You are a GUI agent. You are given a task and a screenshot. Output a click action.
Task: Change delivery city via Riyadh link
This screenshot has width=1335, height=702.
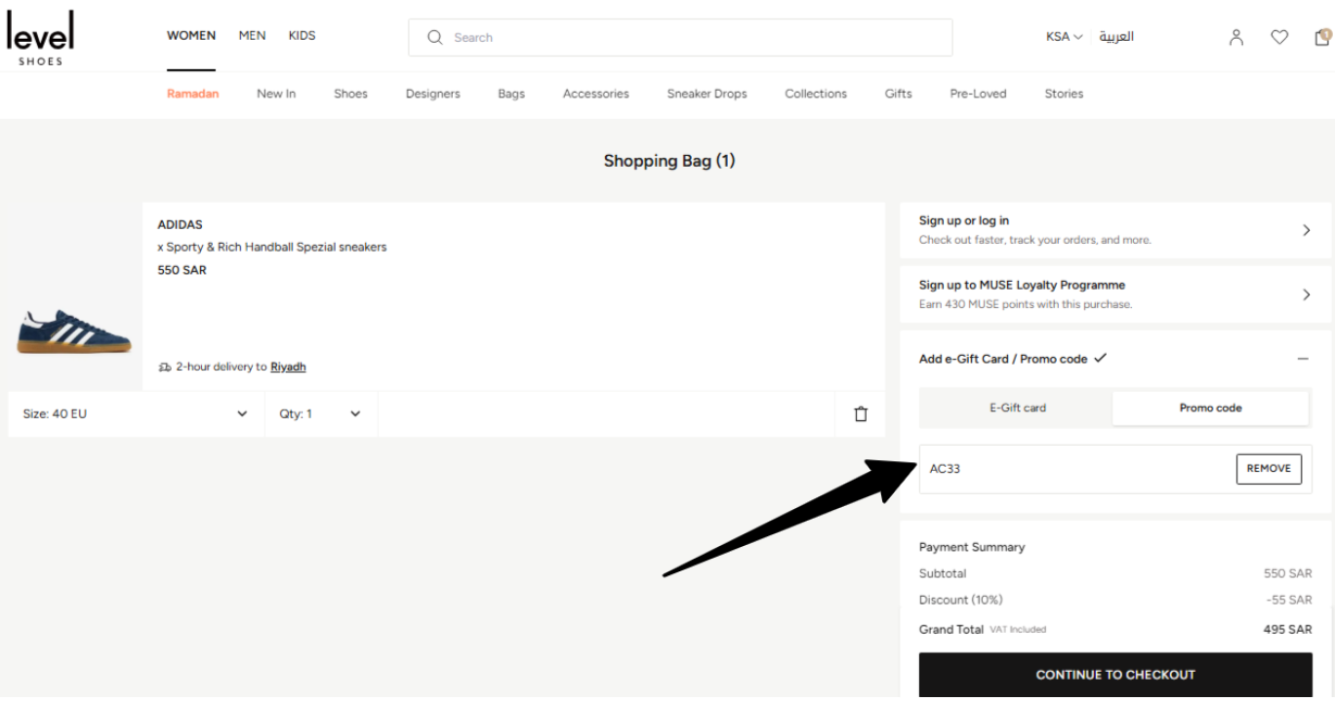(x=288, y=367)
